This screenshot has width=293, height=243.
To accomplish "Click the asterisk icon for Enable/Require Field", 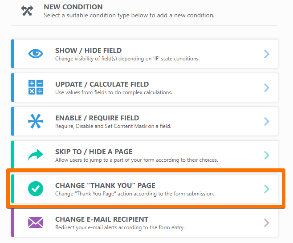I will [x=36, y=121].
